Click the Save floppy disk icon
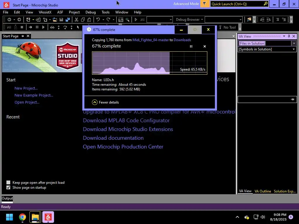 [61, 20]
